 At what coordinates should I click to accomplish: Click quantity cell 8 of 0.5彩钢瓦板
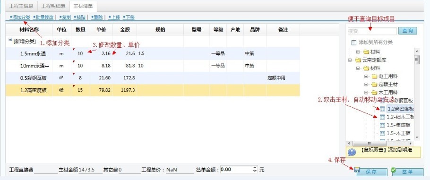point(80,78)
